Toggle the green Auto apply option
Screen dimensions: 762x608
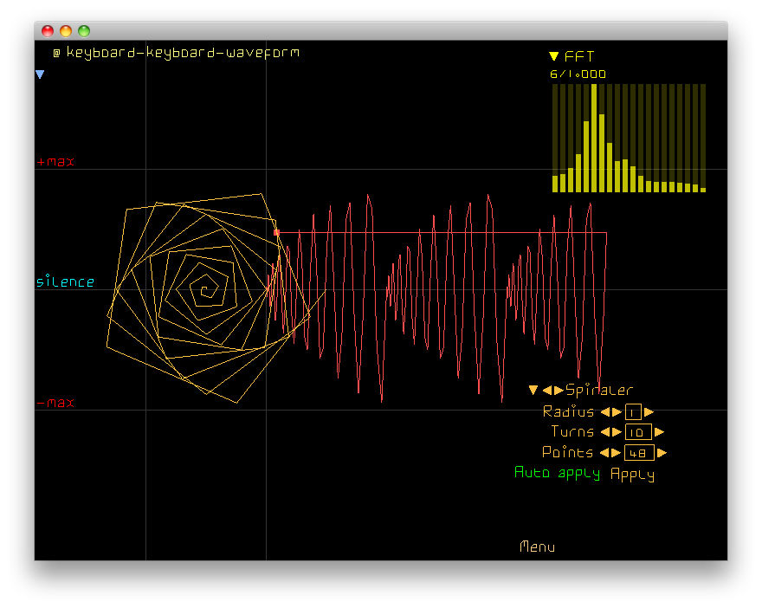(x=557, y=473)
